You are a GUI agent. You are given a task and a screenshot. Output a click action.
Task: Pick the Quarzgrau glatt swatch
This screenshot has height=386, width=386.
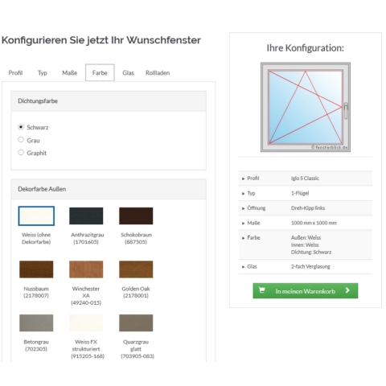tap(136, 323)
